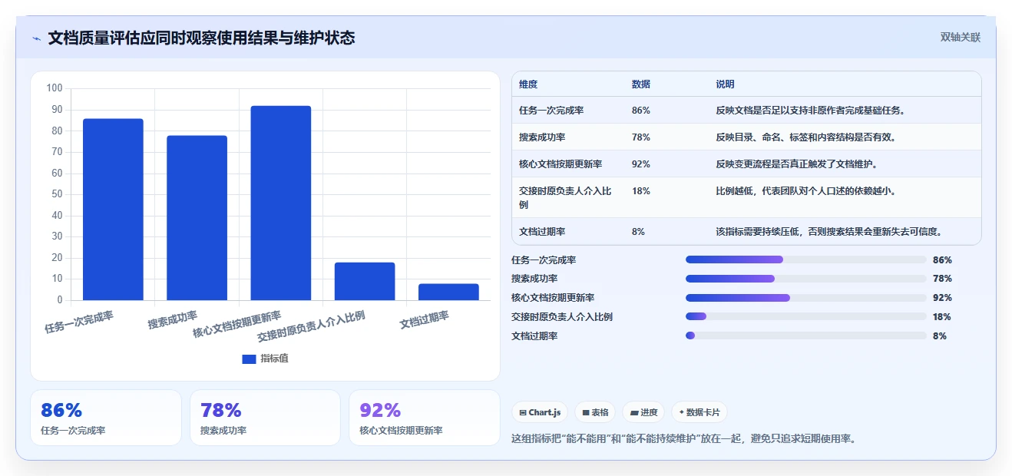This screenshot has width=1012, height=476.
Task: Click the 维度 column header
Action: coord(528,84)
